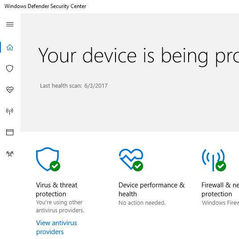Select the Device performance & health title
Image resolution: width=239 pixels, height=239 pixels.
[152, 190]
